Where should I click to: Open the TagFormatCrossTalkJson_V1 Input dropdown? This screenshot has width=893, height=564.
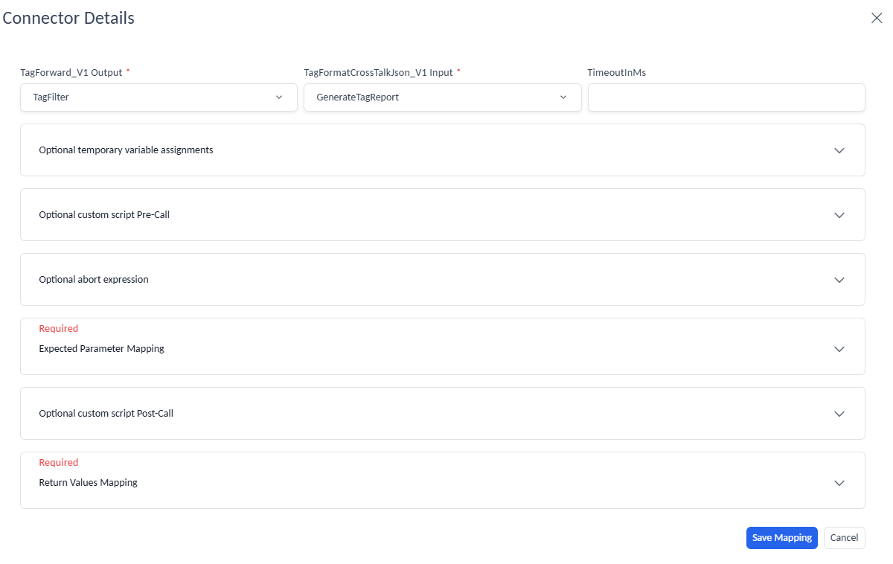[x=432, y=97]
